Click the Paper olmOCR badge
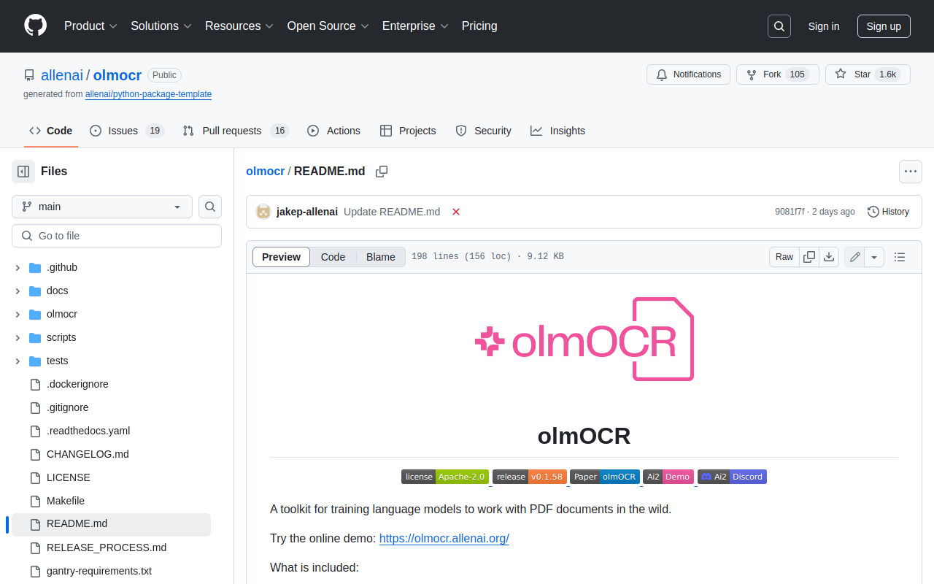Image resolution: width=934 pixels, height=584 pixels. click(605, 477)
